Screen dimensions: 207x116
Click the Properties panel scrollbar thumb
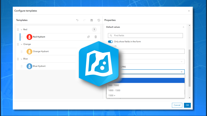tap(189, 68)
